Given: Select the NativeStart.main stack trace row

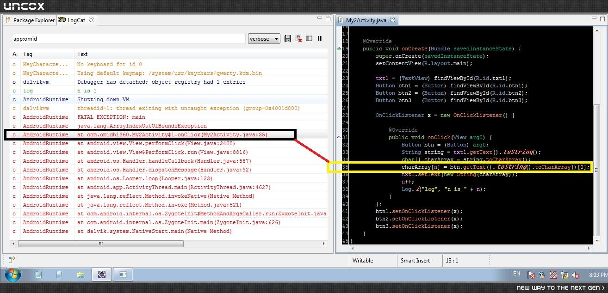Looking at the screenshot, I should 169,231.
